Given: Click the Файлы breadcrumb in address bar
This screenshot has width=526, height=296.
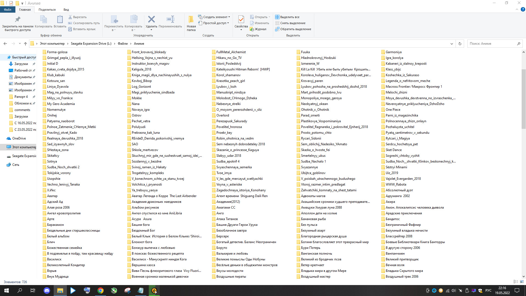Looking at the screenshot, I should pos(122,44).
